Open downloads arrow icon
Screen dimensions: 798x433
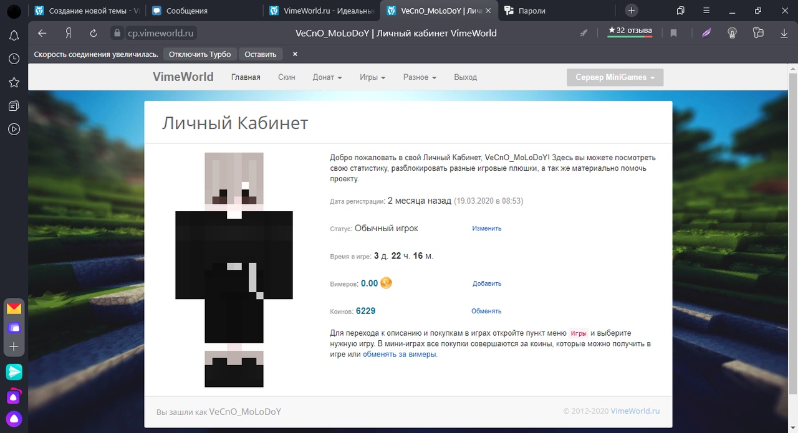point(784,33)
